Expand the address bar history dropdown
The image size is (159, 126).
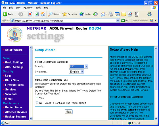tap(118, 20)
